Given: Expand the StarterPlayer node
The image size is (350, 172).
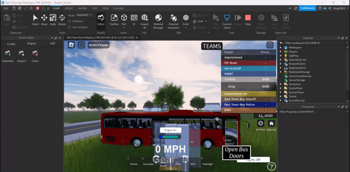Looking at the screenshot, I should point(281,92).
